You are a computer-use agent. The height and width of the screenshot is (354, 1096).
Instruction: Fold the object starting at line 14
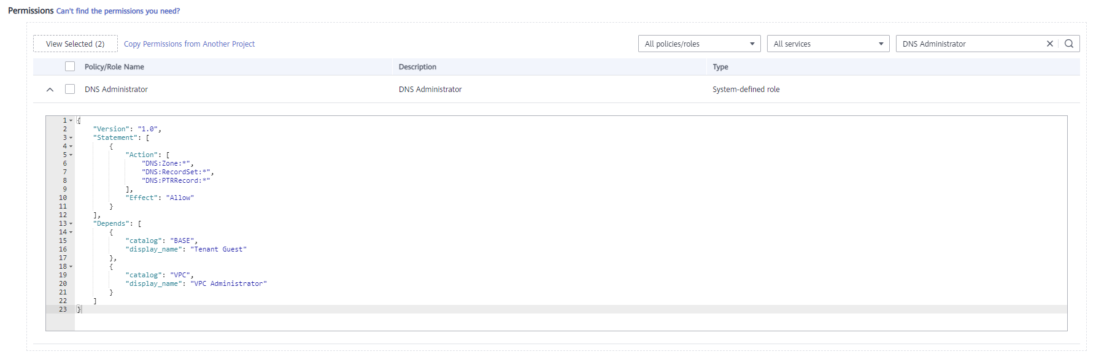pyautogui.click(x=71, y=233)
